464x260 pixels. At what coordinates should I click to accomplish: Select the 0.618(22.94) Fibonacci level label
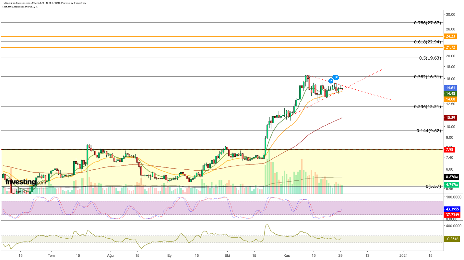427,42
